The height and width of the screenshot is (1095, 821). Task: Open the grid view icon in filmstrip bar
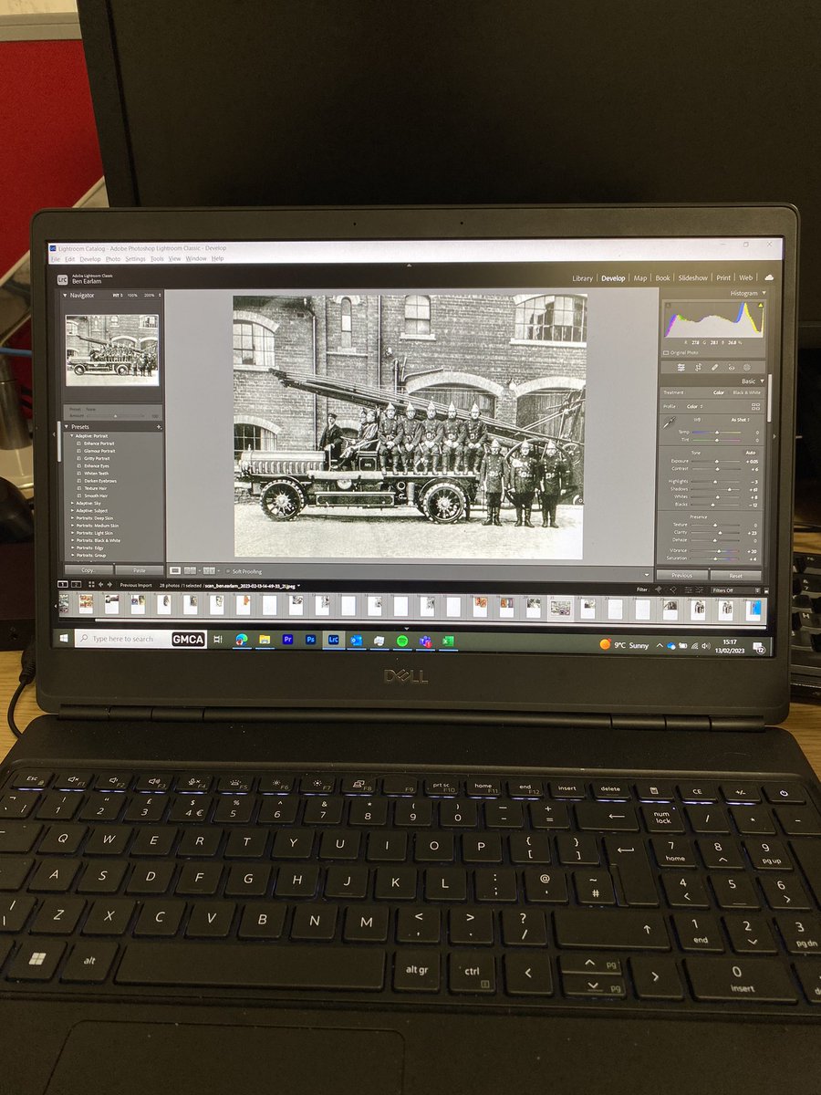91,585
